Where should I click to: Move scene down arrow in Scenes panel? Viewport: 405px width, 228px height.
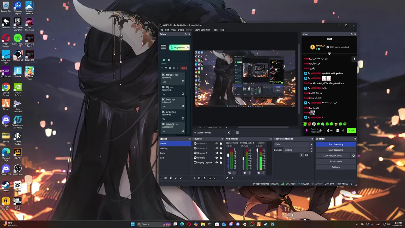181,178
